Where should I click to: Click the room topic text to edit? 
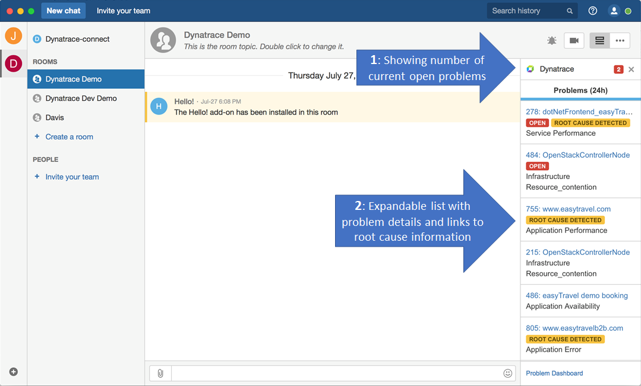click(x=264, y=46)
